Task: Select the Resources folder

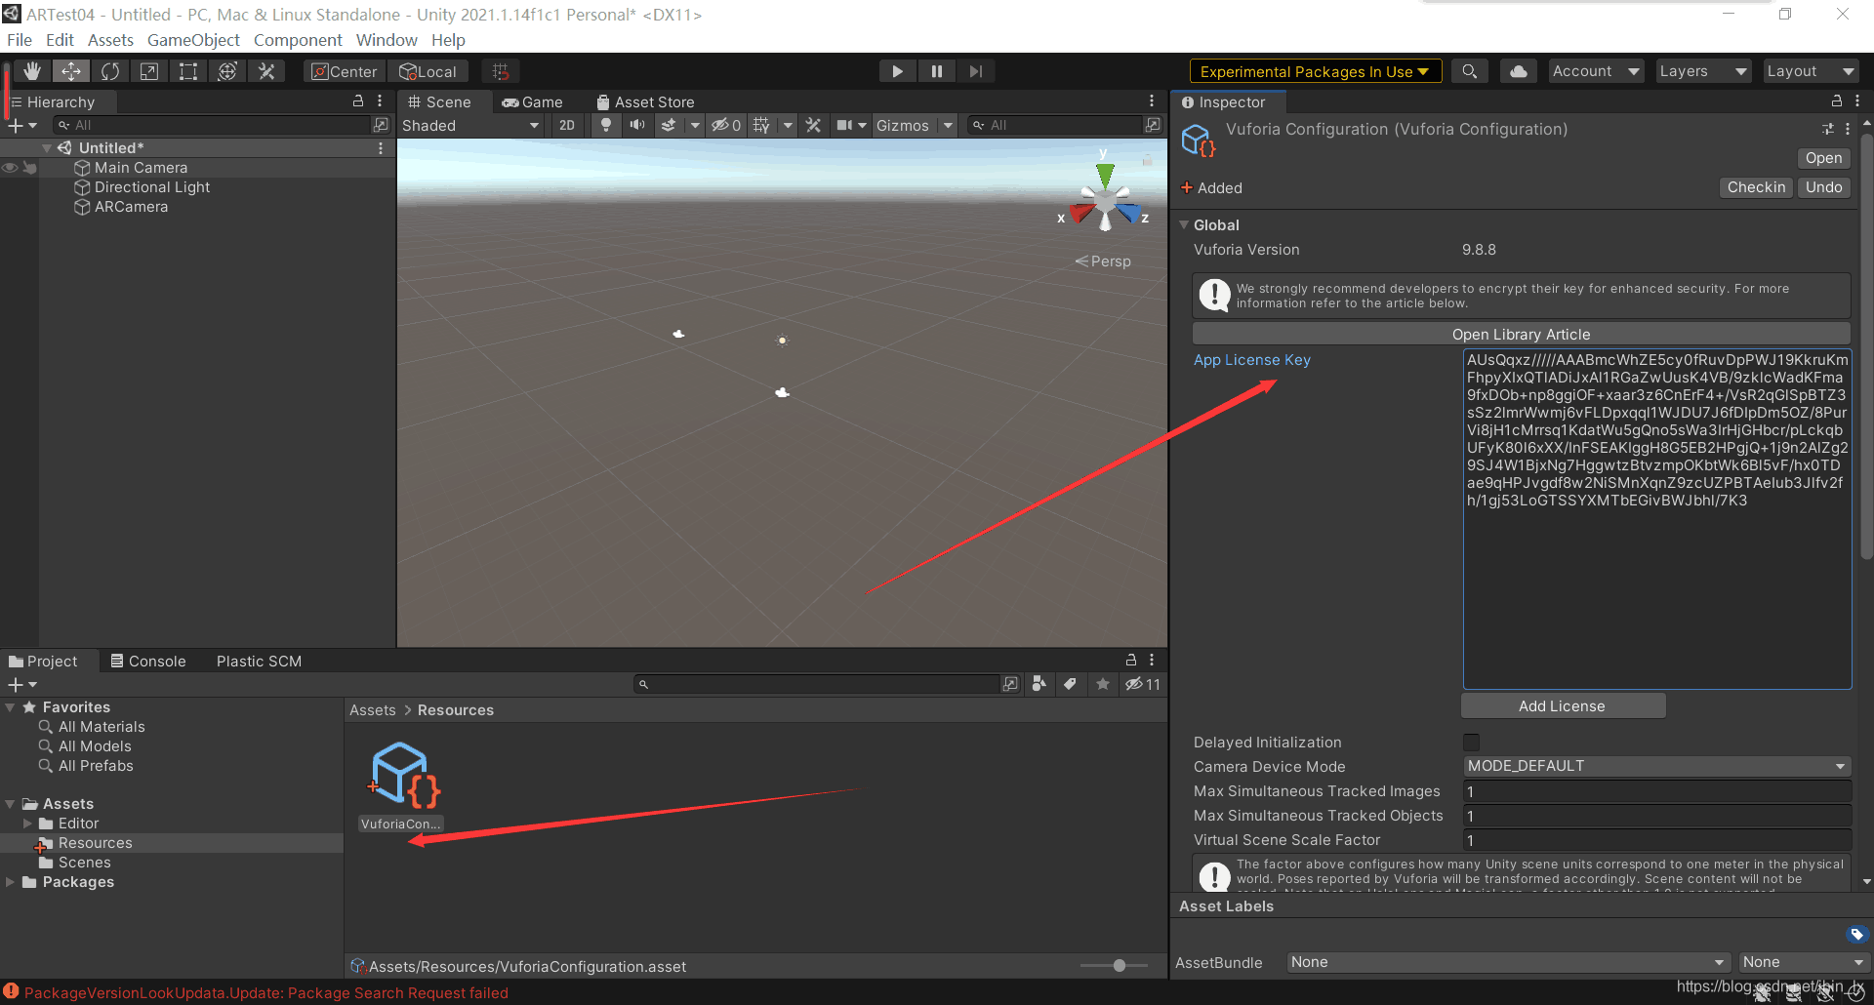Action: (95, 843)
